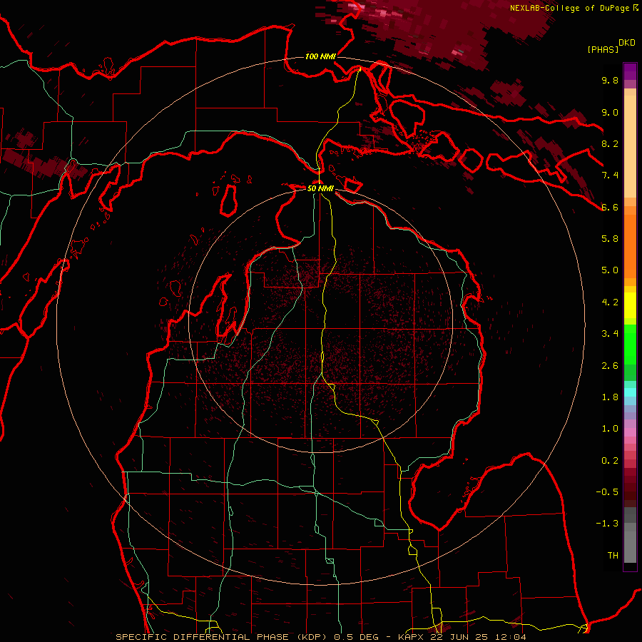Click the 50 NMI range ring label
Viewport: 642px width, 642px height.
click(320, 188)
